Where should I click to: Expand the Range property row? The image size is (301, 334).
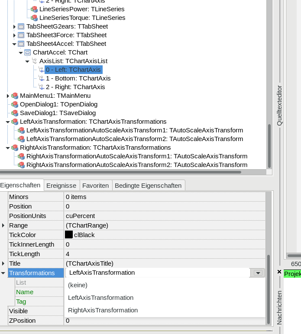pyautogui.click(x=3, y=225)
